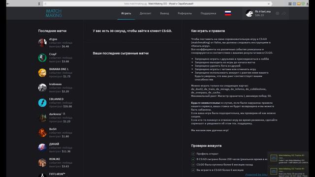The image size is (315, 177).
Task: Click the '30 секунд' CS:GO client notice
Action: tap(132, 31)
